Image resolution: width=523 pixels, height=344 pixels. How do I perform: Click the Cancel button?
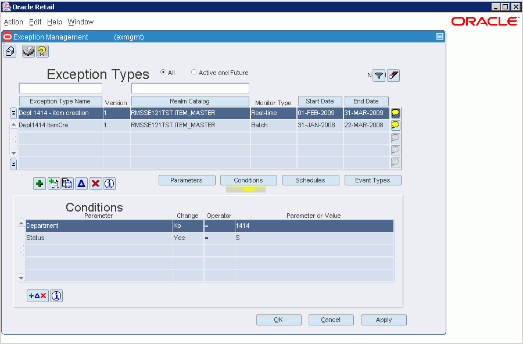coord(331,320)
